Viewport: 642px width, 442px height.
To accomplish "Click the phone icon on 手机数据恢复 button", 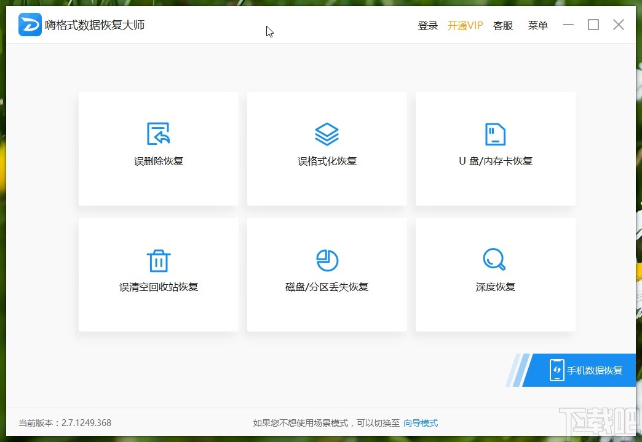I will [558, 370].
